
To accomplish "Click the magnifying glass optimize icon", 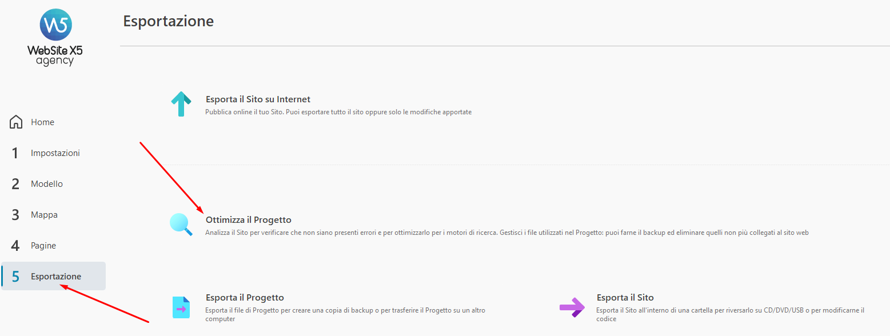I will (x=181, y=225).
